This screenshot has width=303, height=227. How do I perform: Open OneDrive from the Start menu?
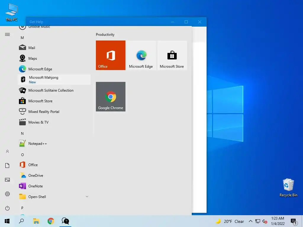(x=54, y=175)
